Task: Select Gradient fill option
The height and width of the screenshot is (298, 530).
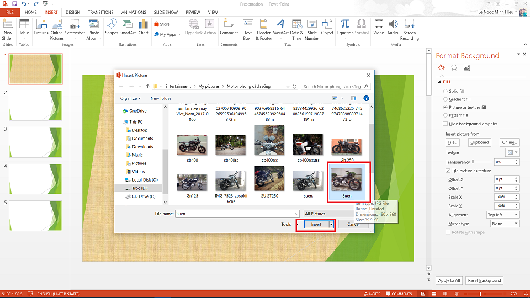Action: pos(445,99)
